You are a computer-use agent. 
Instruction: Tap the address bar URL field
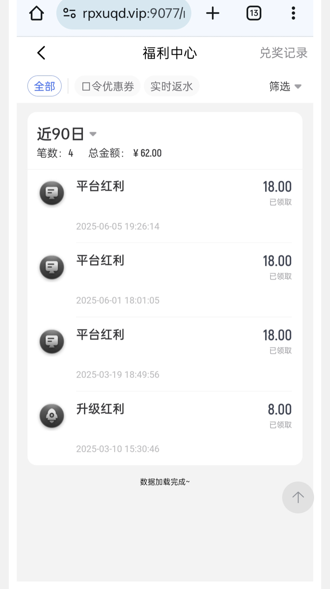point(134,14)
